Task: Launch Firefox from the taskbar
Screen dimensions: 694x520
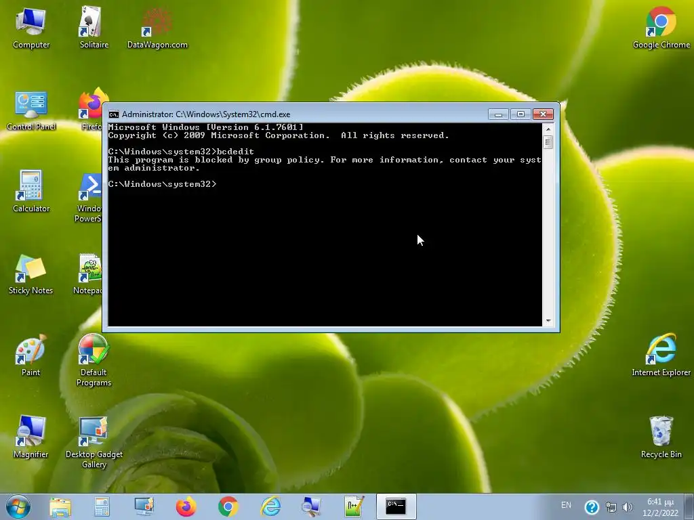Action: tap(186, 506)
